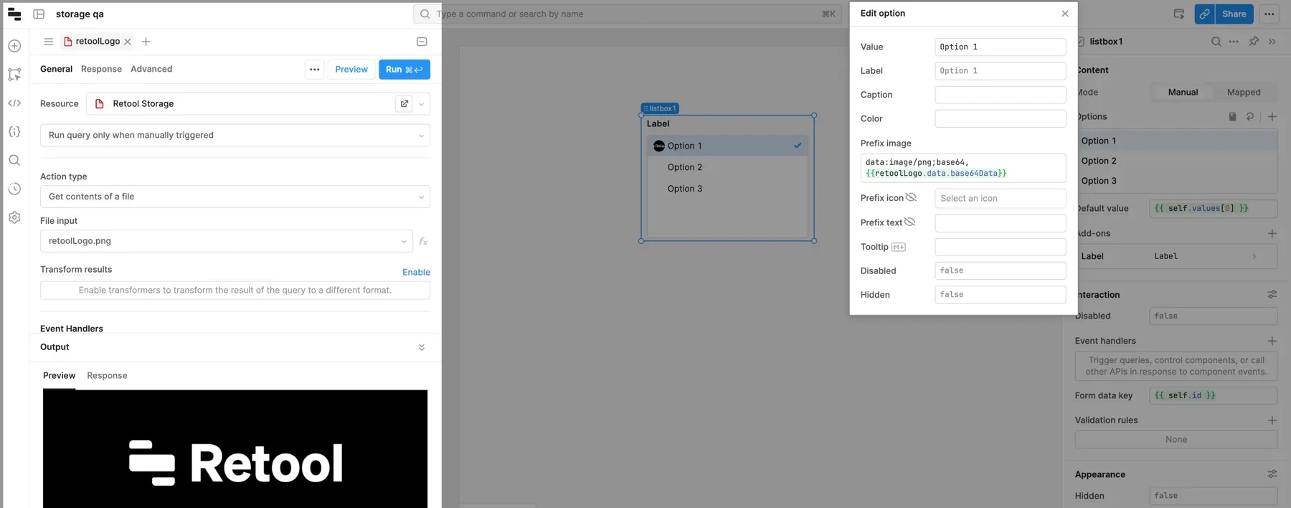Search the listbox1 inspector
The width and height of the screenshot is (1291, 508).
1216,42
